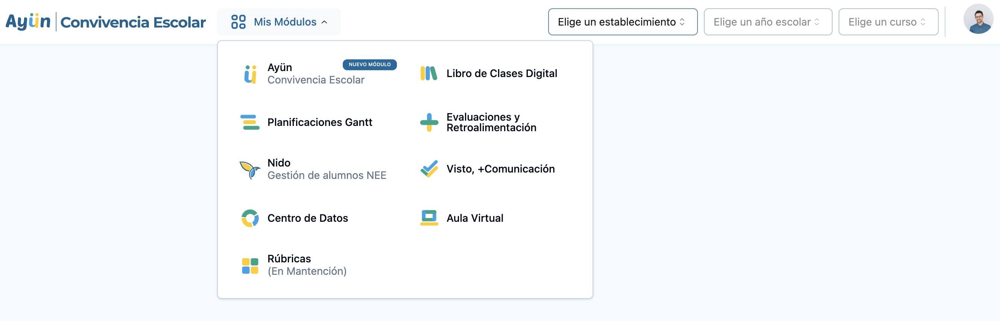Open the Elige un año escolar dropdown

767,22
